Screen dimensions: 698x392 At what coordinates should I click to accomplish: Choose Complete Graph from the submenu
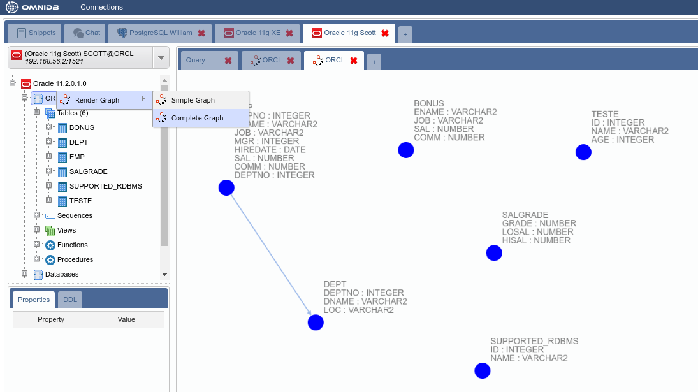coord(197,118)
